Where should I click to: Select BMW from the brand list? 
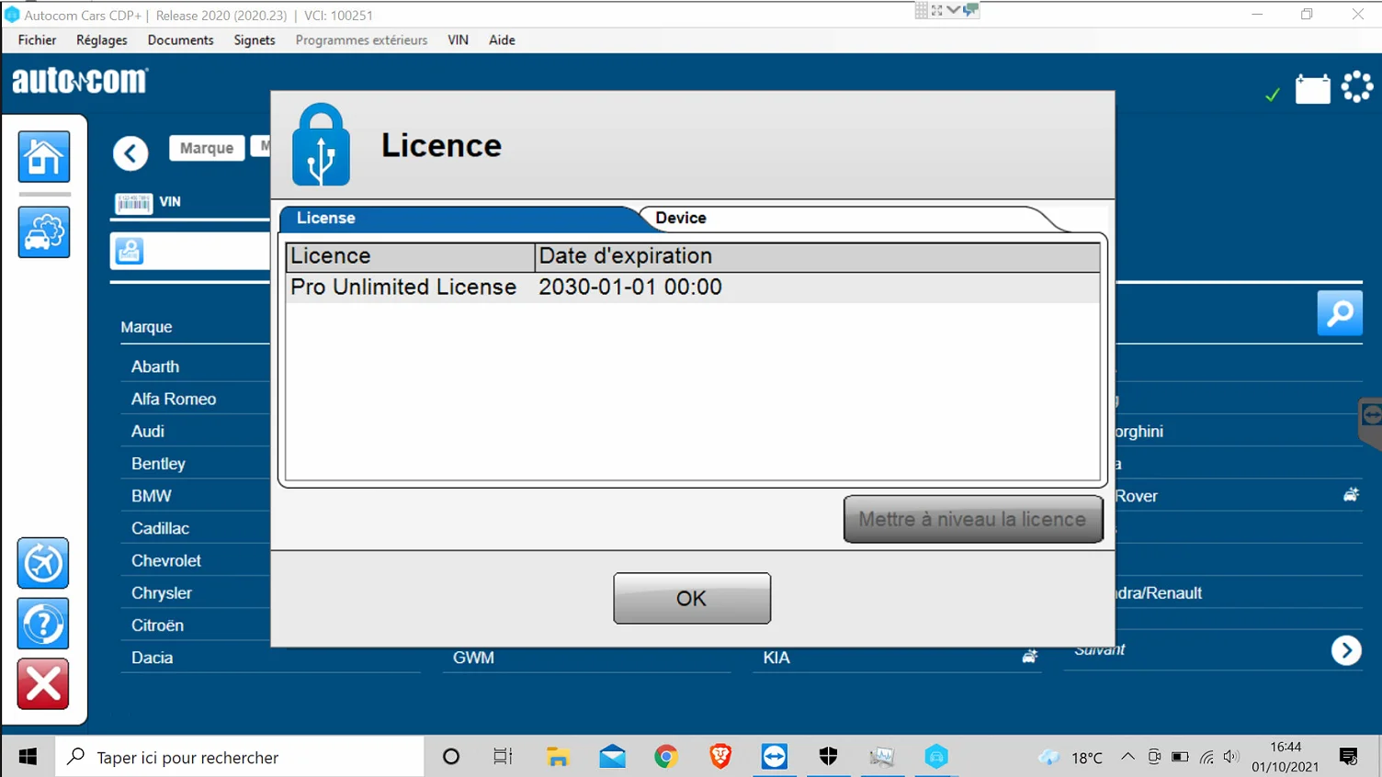coord(152,496)
